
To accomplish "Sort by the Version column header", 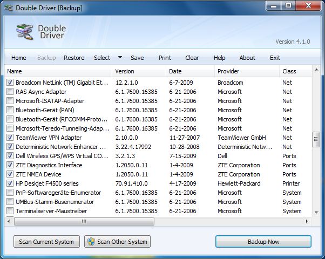I will [139, 71].
